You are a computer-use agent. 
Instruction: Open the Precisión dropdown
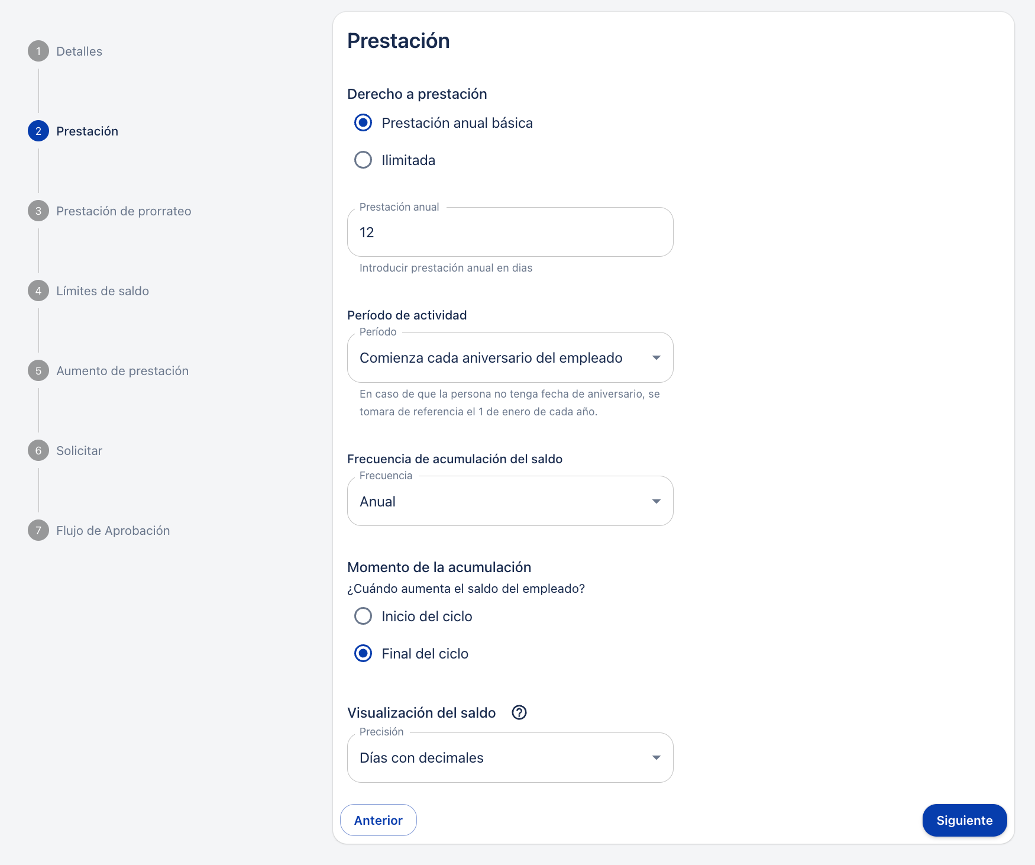[x=510, y=758]
